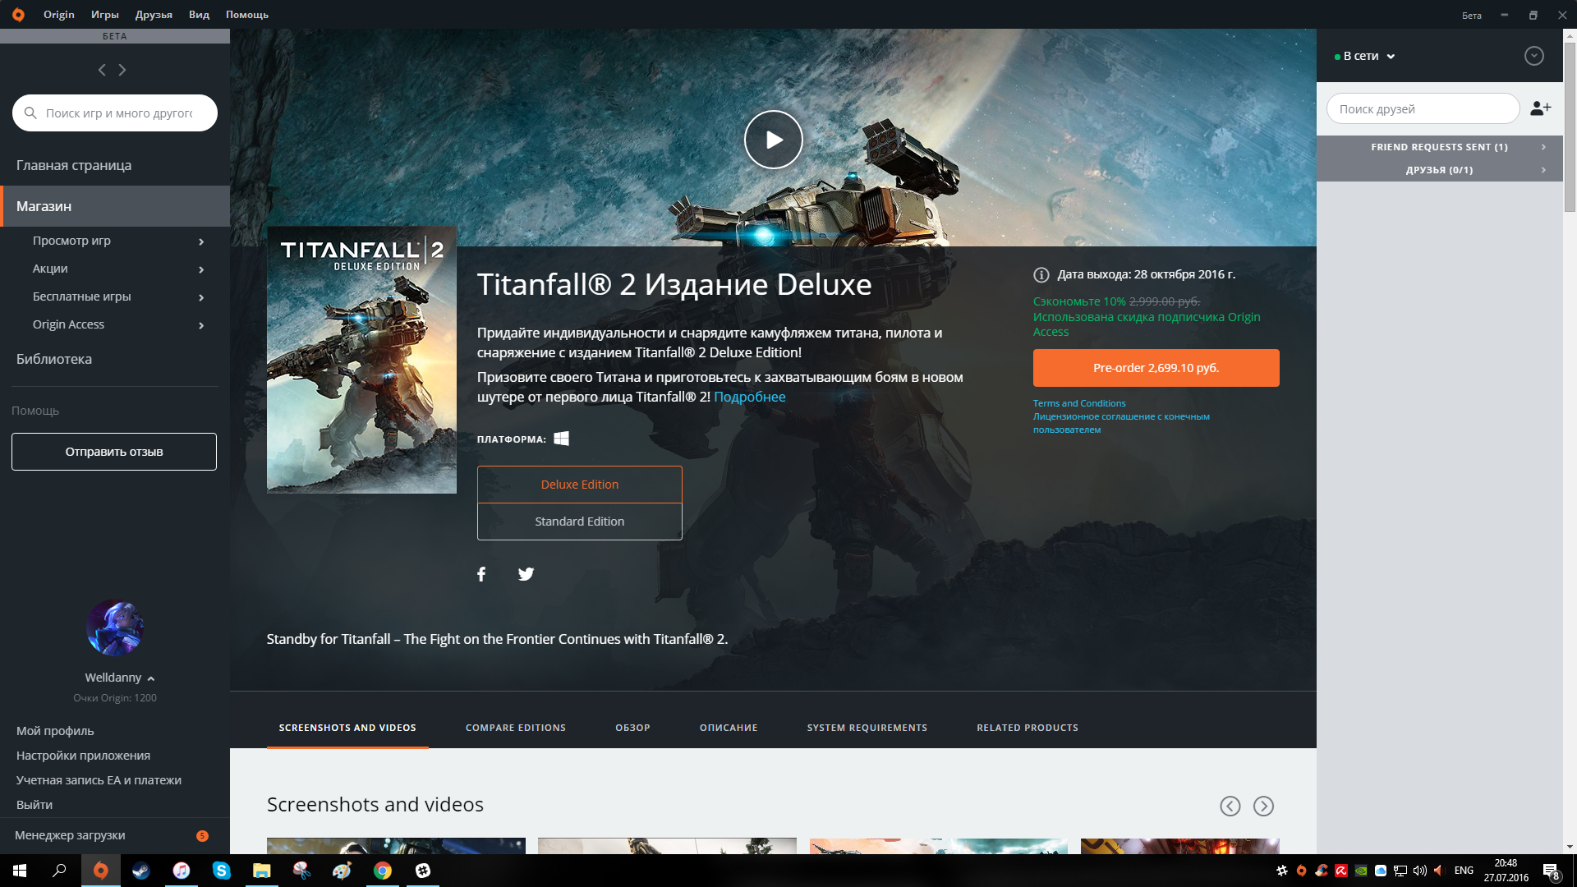
Task: Click the download manager badge showing 5
Action: 202,836
